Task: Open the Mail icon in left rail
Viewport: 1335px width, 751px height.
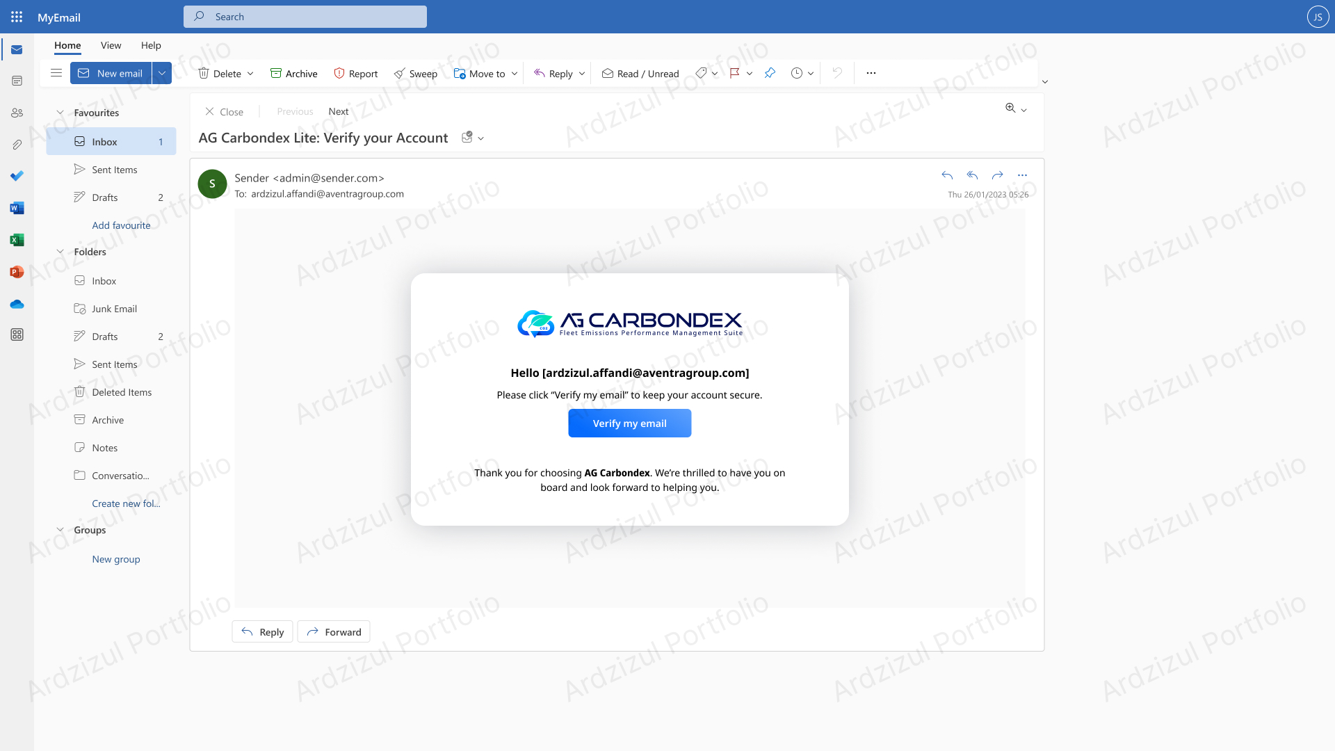Action: coord(17,50)
